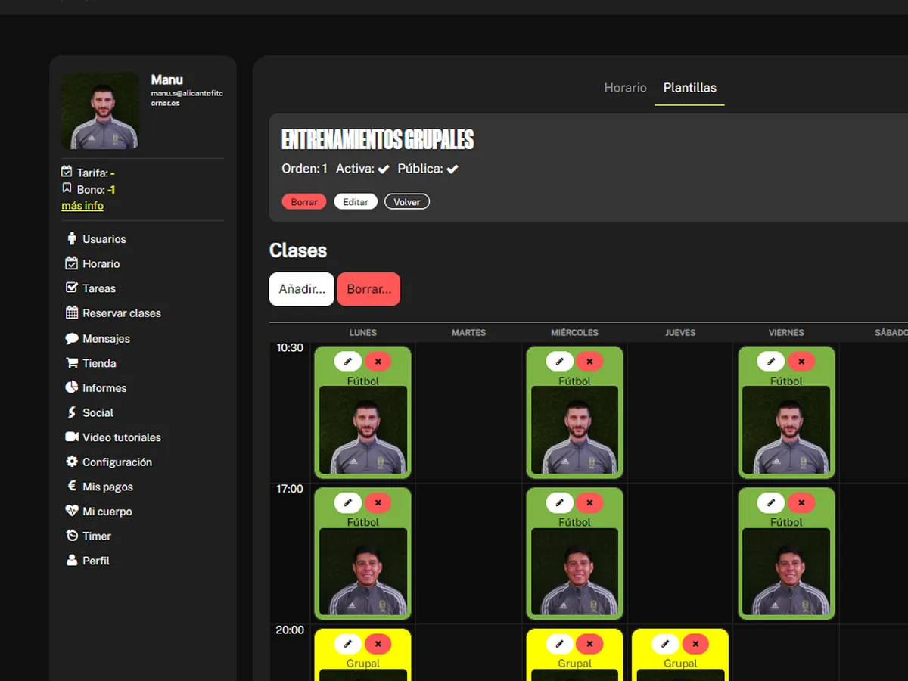Edit Wednesday 10:30 Fútbol class
Image resolution: width=908 pixels, height=681 pixels.
(x=560, y=361)
